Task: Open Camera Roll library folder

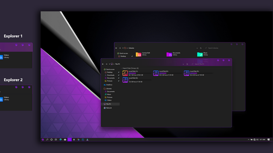Action: 138,54
